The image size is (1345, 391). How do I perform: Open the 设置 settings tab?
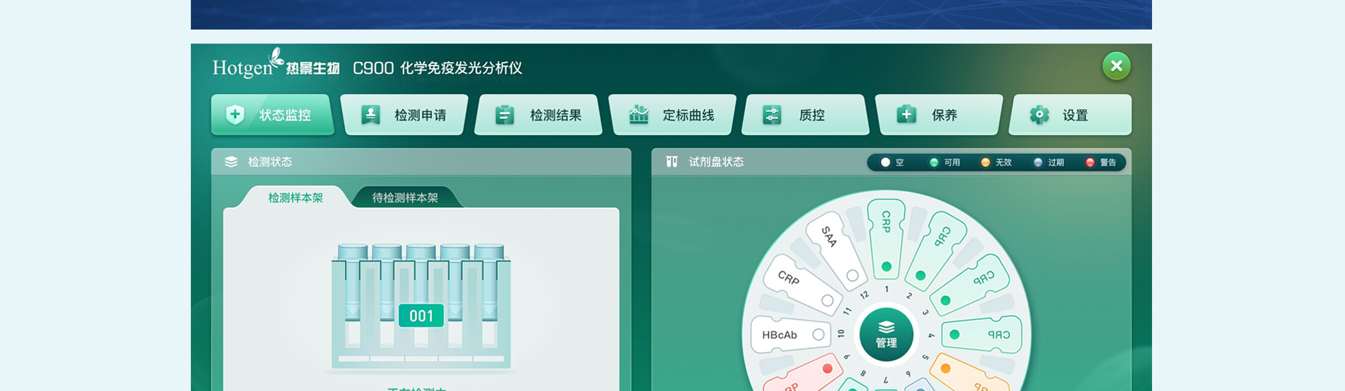(x=1070, y=115)
